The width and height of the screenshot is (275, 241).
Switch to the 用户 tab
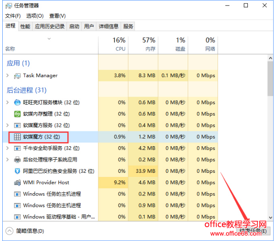tap(89, 27)
